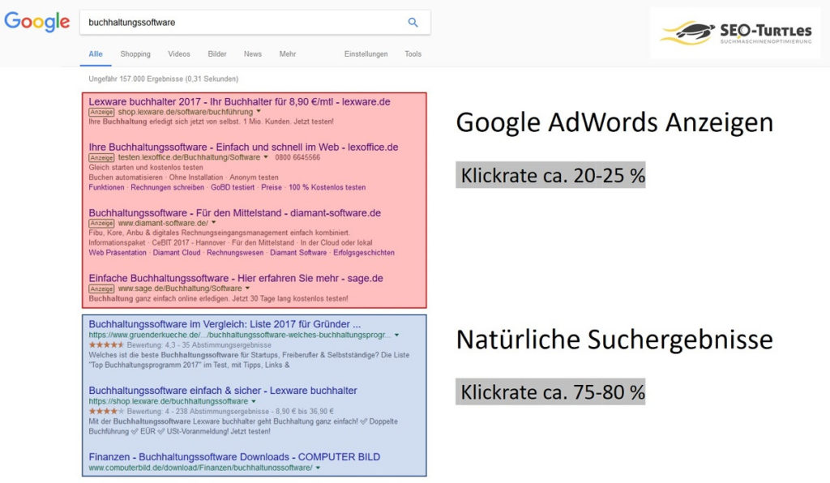Expand dropdown arrow next to shop.lexware.de/software/buchführung
Image resolution: width=830 pixels, height=483 pixels.
coord(259,112)
